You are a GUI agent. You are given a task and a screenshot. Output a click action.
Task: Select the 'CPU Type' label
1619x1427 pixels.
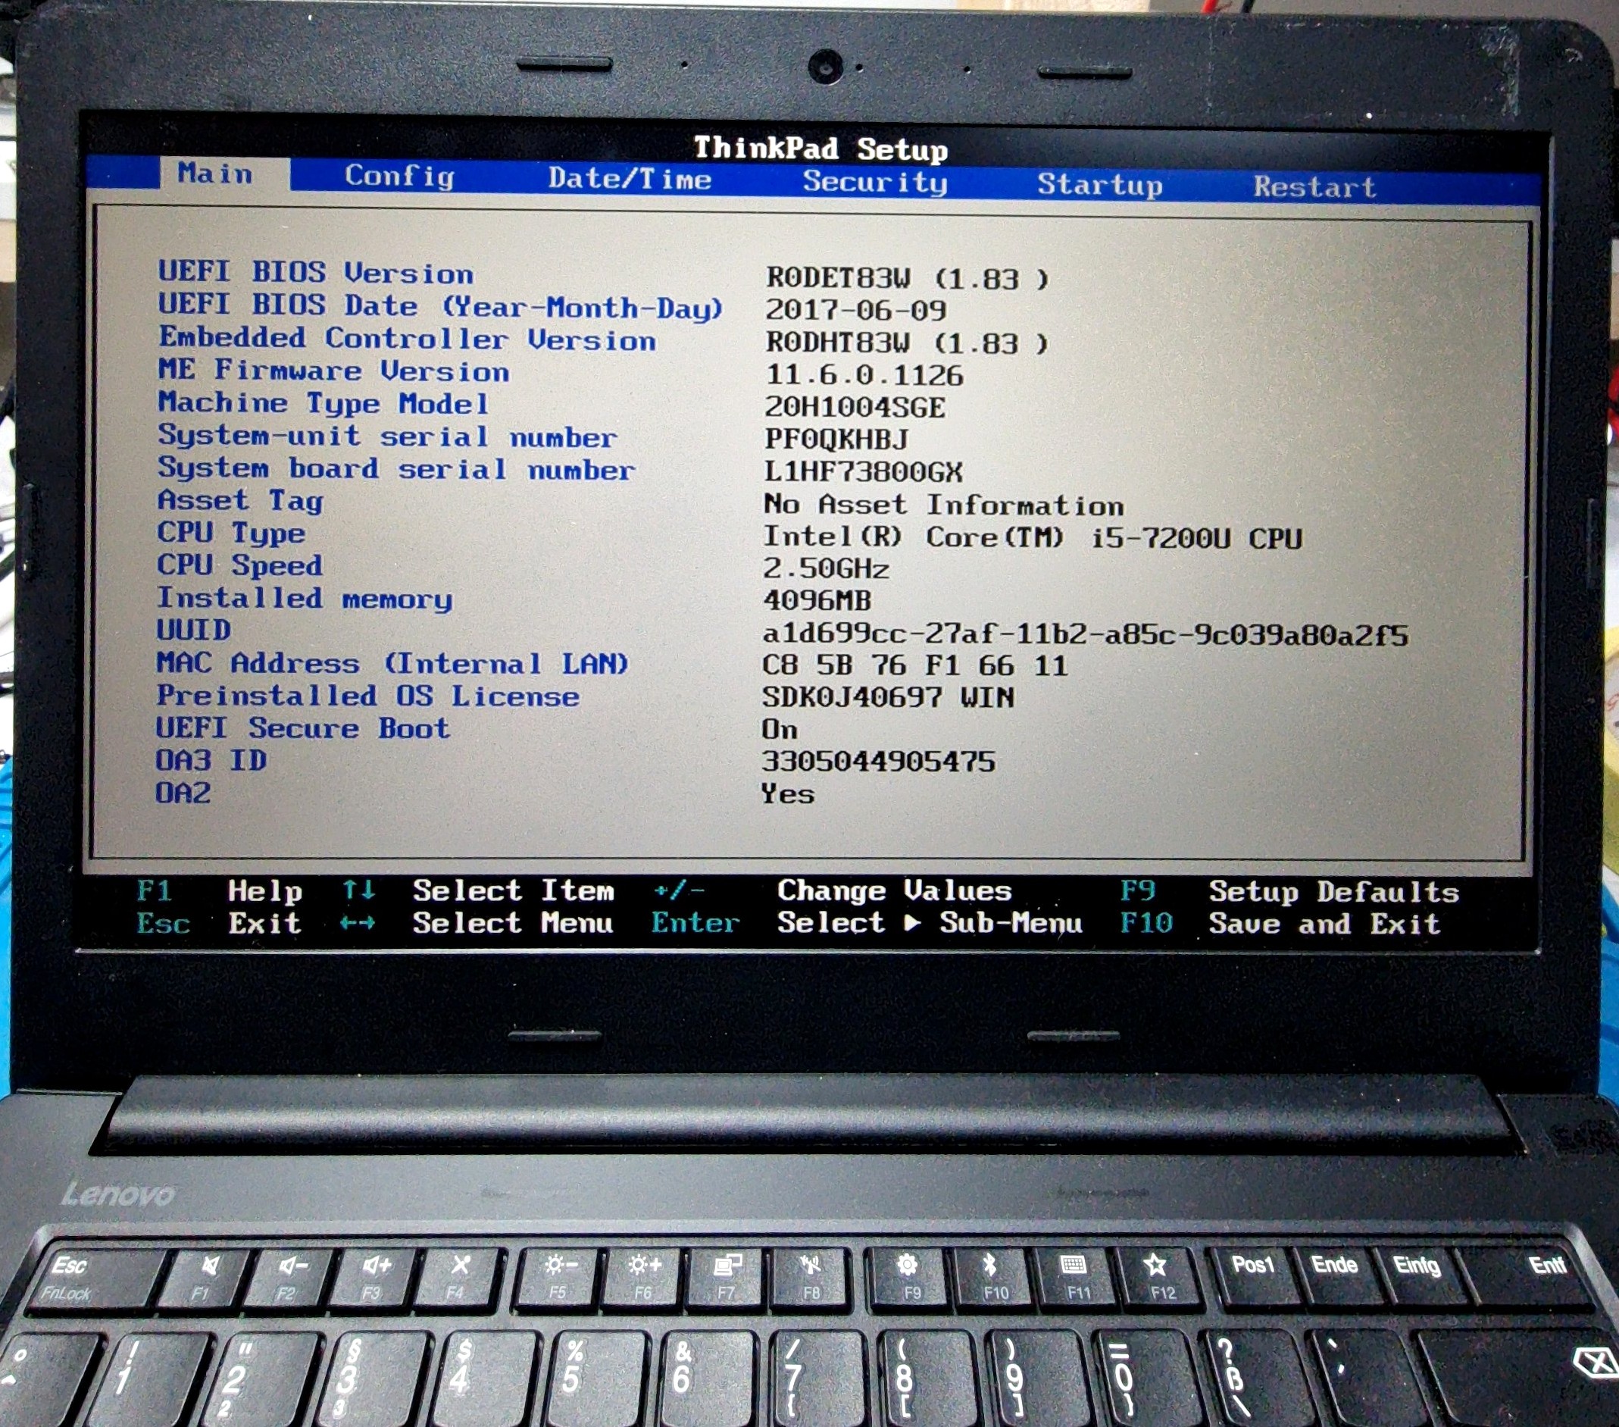click(230, 534)
